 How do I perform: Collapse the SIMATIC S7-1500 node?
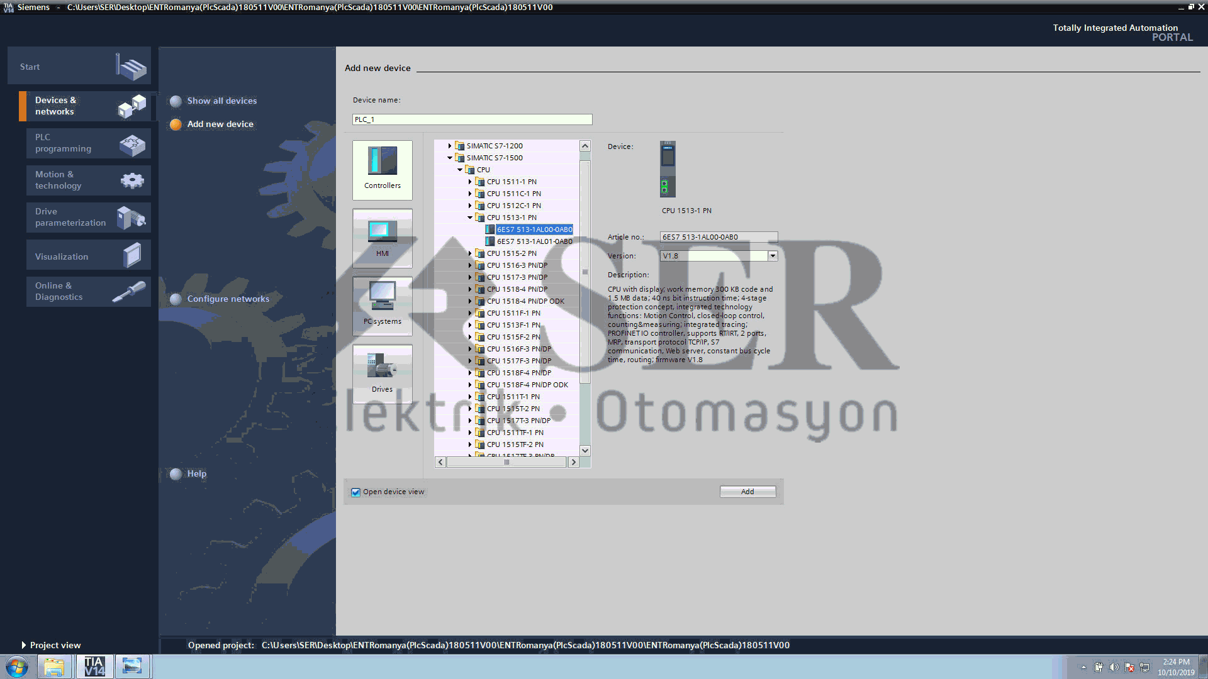(450, 158)
